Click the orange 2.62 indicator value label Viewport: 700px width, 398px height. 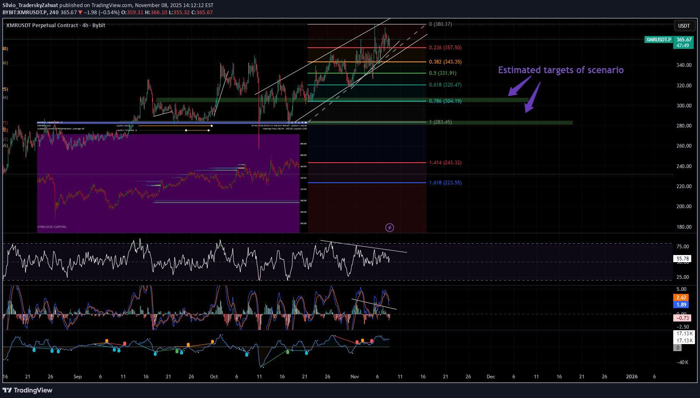(681, 298)
